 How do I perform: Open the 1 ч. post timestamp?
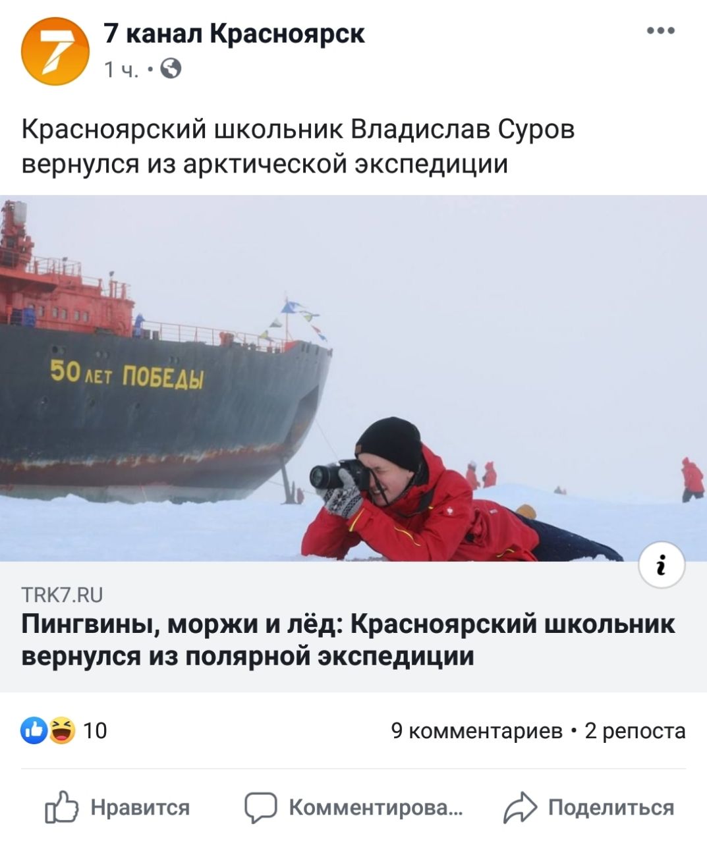click(122, 70)
